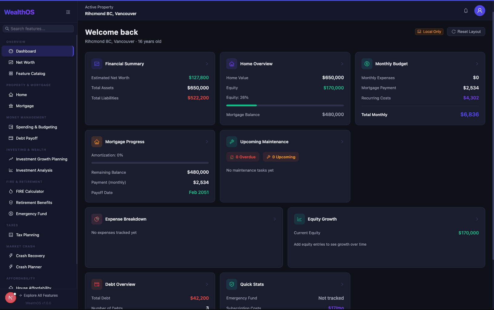Click the Reset Layout button

[x=466, y=31]
